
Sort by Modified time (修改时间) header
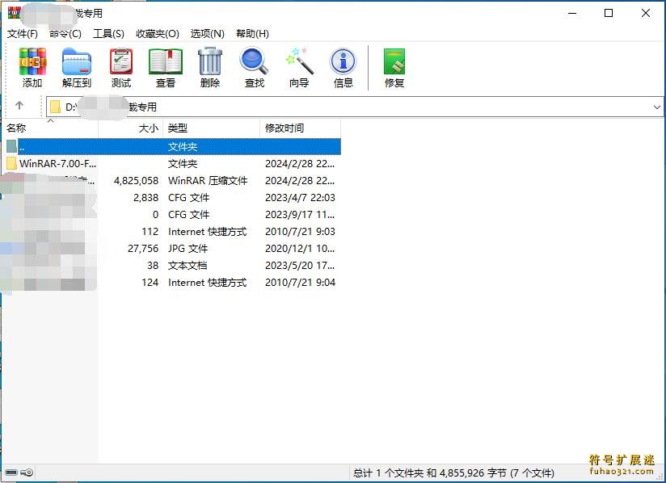point(301,128)
